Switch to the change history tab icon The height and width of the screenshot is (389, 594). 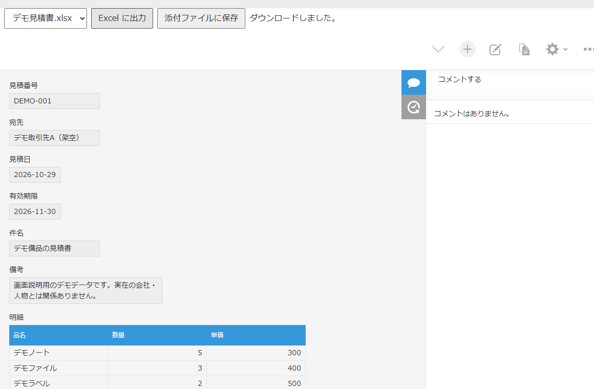414,107
